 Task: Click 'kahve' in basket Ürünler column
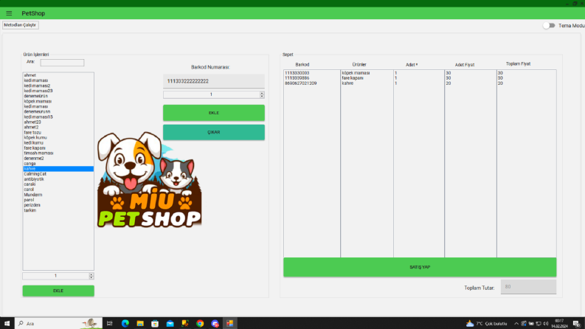[x=347, y=83]
